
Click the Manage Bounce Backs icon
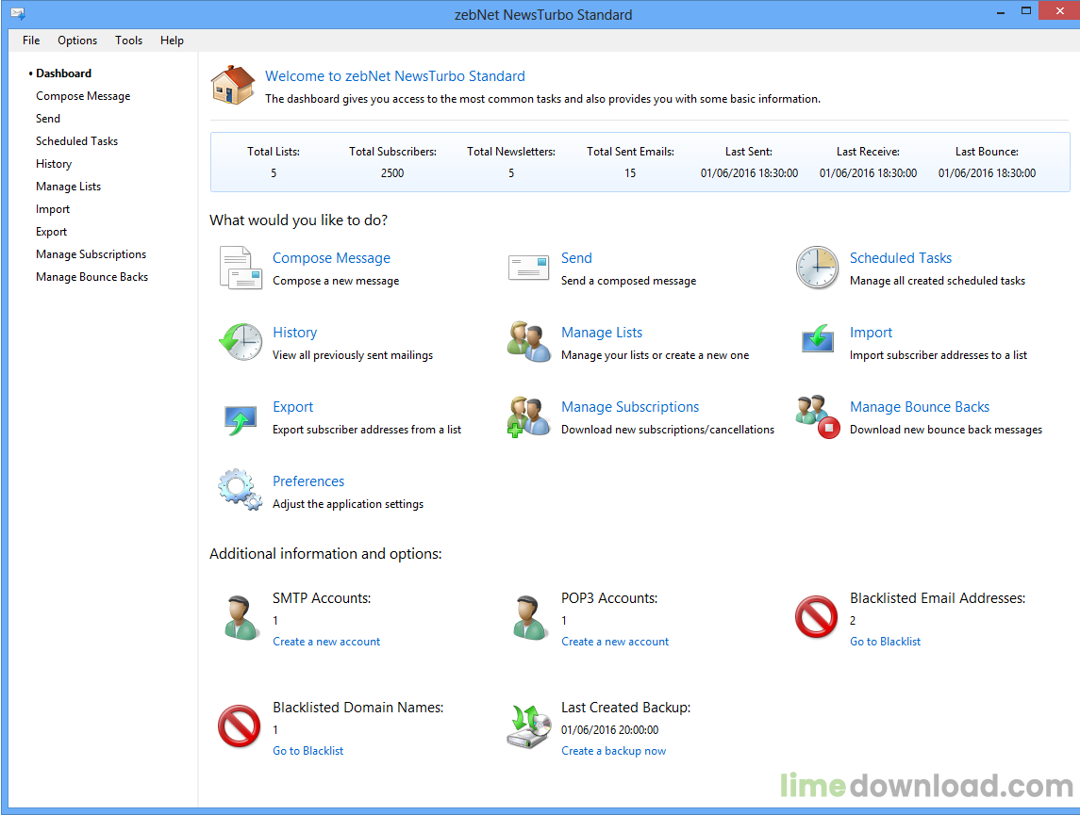(x=817, y=417)
